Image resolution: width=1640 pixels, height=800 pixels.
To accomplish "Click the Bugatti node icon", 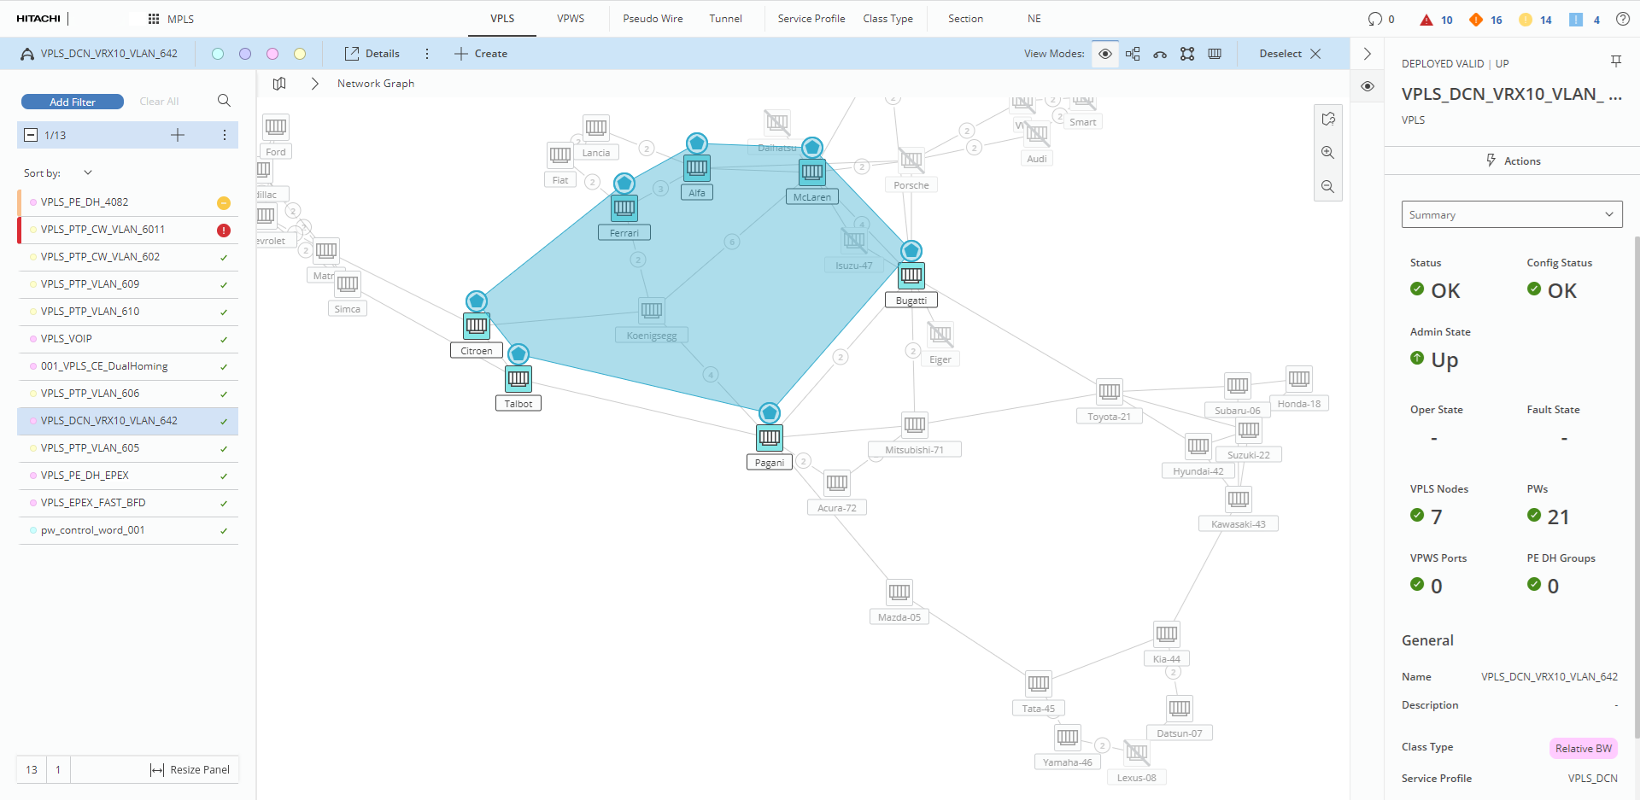I will [911, 275].
